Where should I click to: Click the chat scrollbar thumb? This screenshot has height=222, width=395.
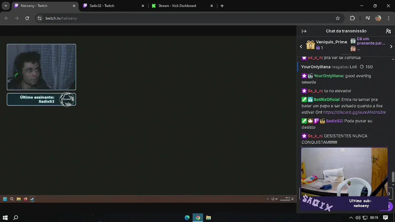(x=393, y=177)
